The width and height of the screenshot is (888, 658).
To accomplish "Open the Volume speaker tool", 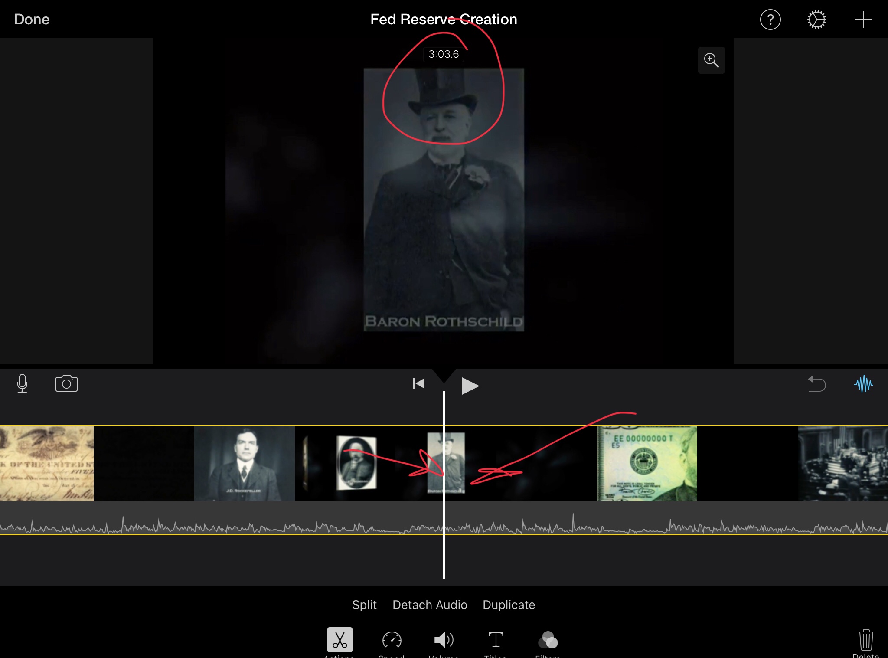I will point(444,640).
